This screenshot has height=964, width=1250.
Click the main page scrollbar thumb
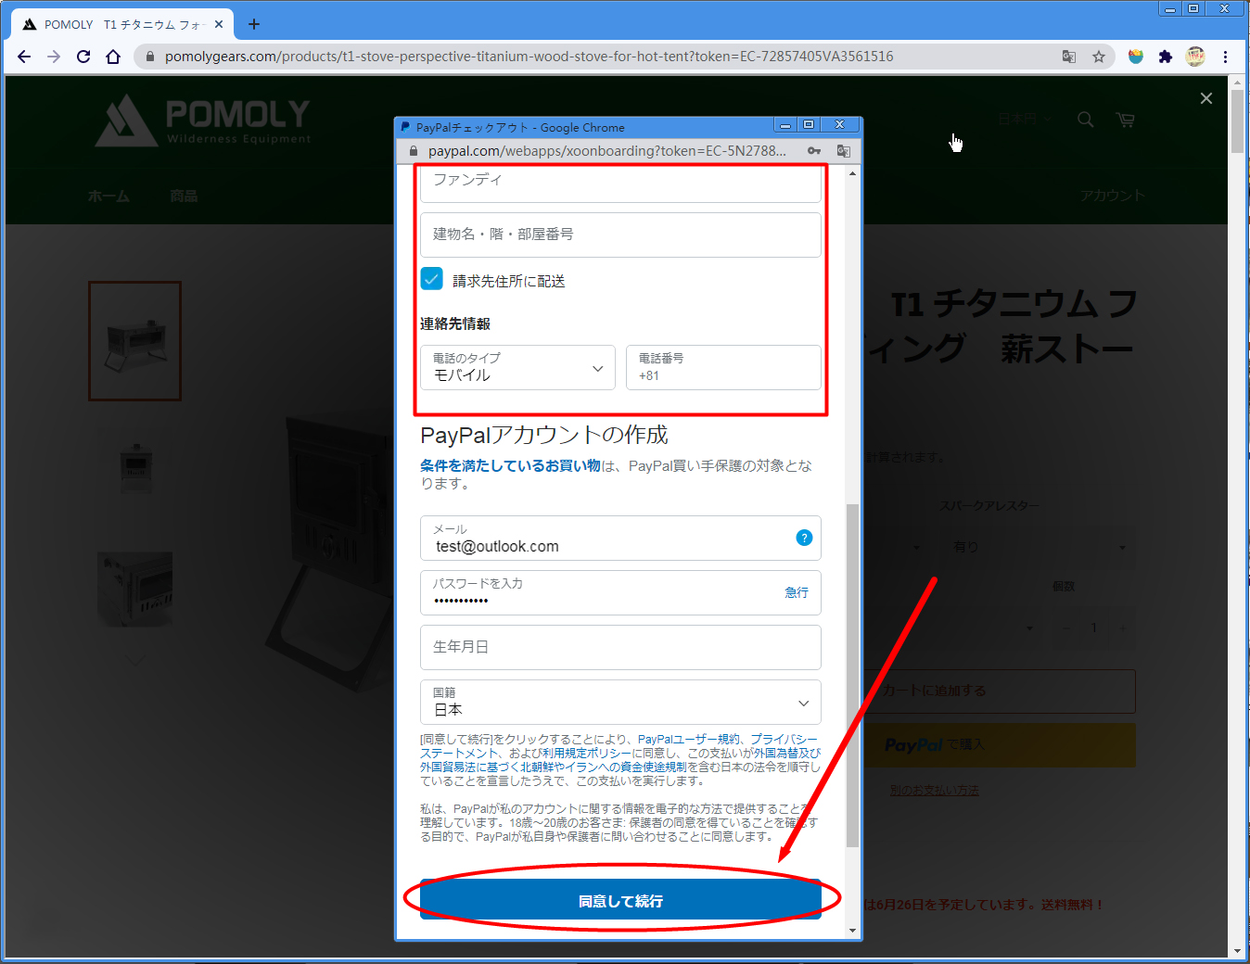pyautogui.click(x=1237, y=120)
